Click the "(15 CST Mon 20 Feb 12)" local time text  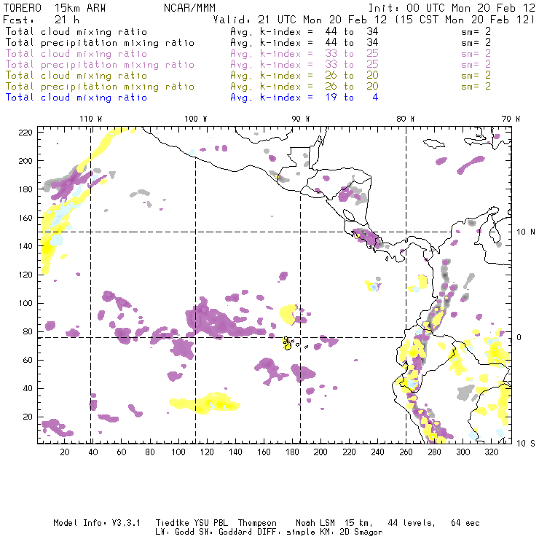(465, 20)
